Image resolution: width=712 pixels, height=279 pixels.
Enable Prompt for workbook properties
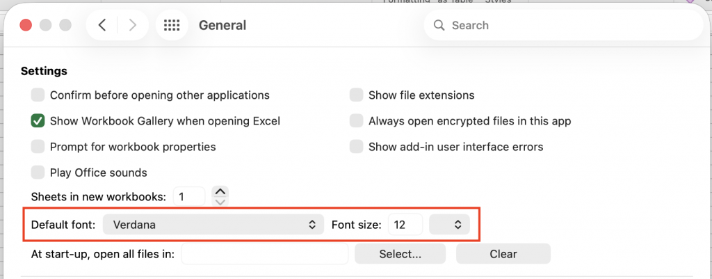pos(38,147)
